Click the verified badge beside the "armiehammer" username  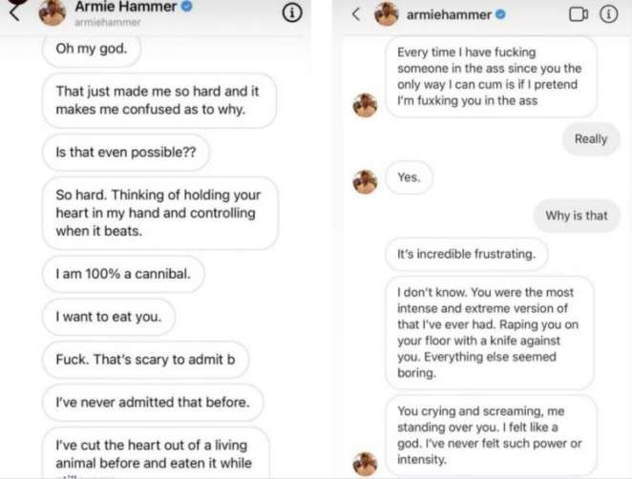[498, 14]
